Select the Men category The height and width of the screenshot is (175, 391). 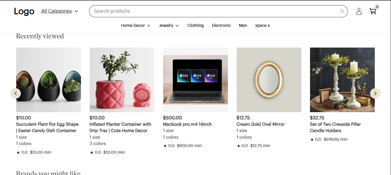243,25
